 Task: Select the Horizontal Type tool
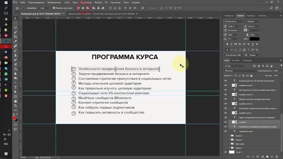(x=15, y=87)
